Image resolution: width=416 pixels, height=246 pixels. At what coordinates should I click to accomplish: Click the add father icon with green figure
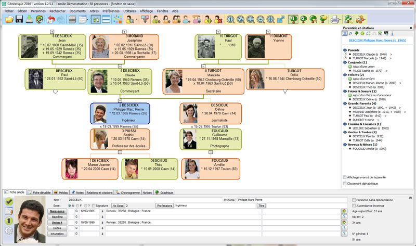pyautogui.click(x=157, y=19)
